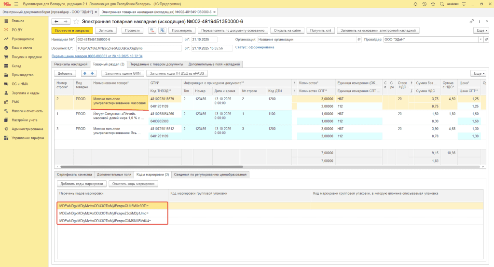Click the search magnifier in title bar
Viewport: 494px width, 267px height.
[x=442, y=4]
